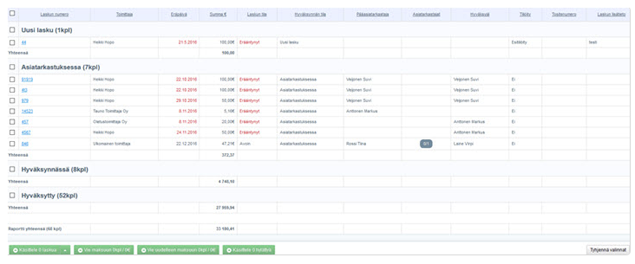Expand the Hyväksynnässä (8kpl) group heading

pyautogui.click(x=55, y=170)
